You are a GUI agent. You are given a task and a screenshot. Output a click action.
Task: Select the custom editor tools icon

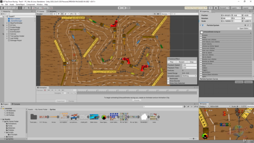(x=29, y=8)
